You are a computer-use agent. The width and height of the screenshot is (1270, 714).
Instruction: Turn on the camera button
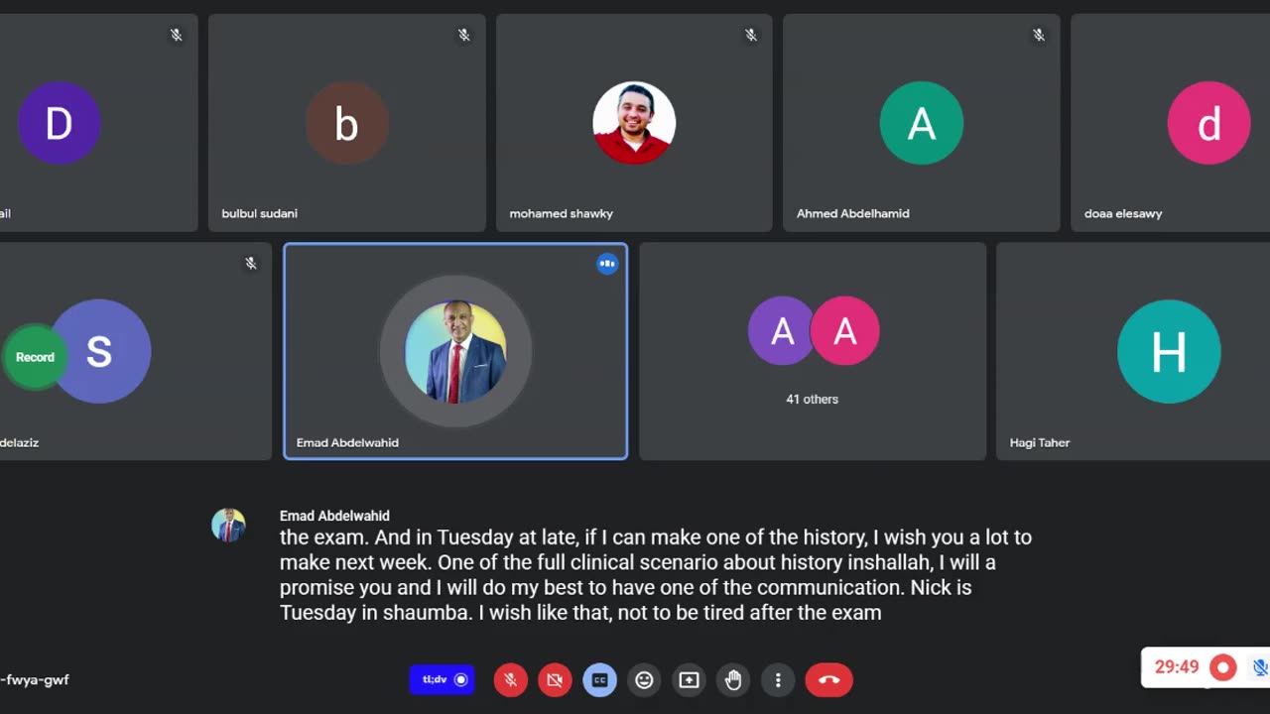point(555,679)
